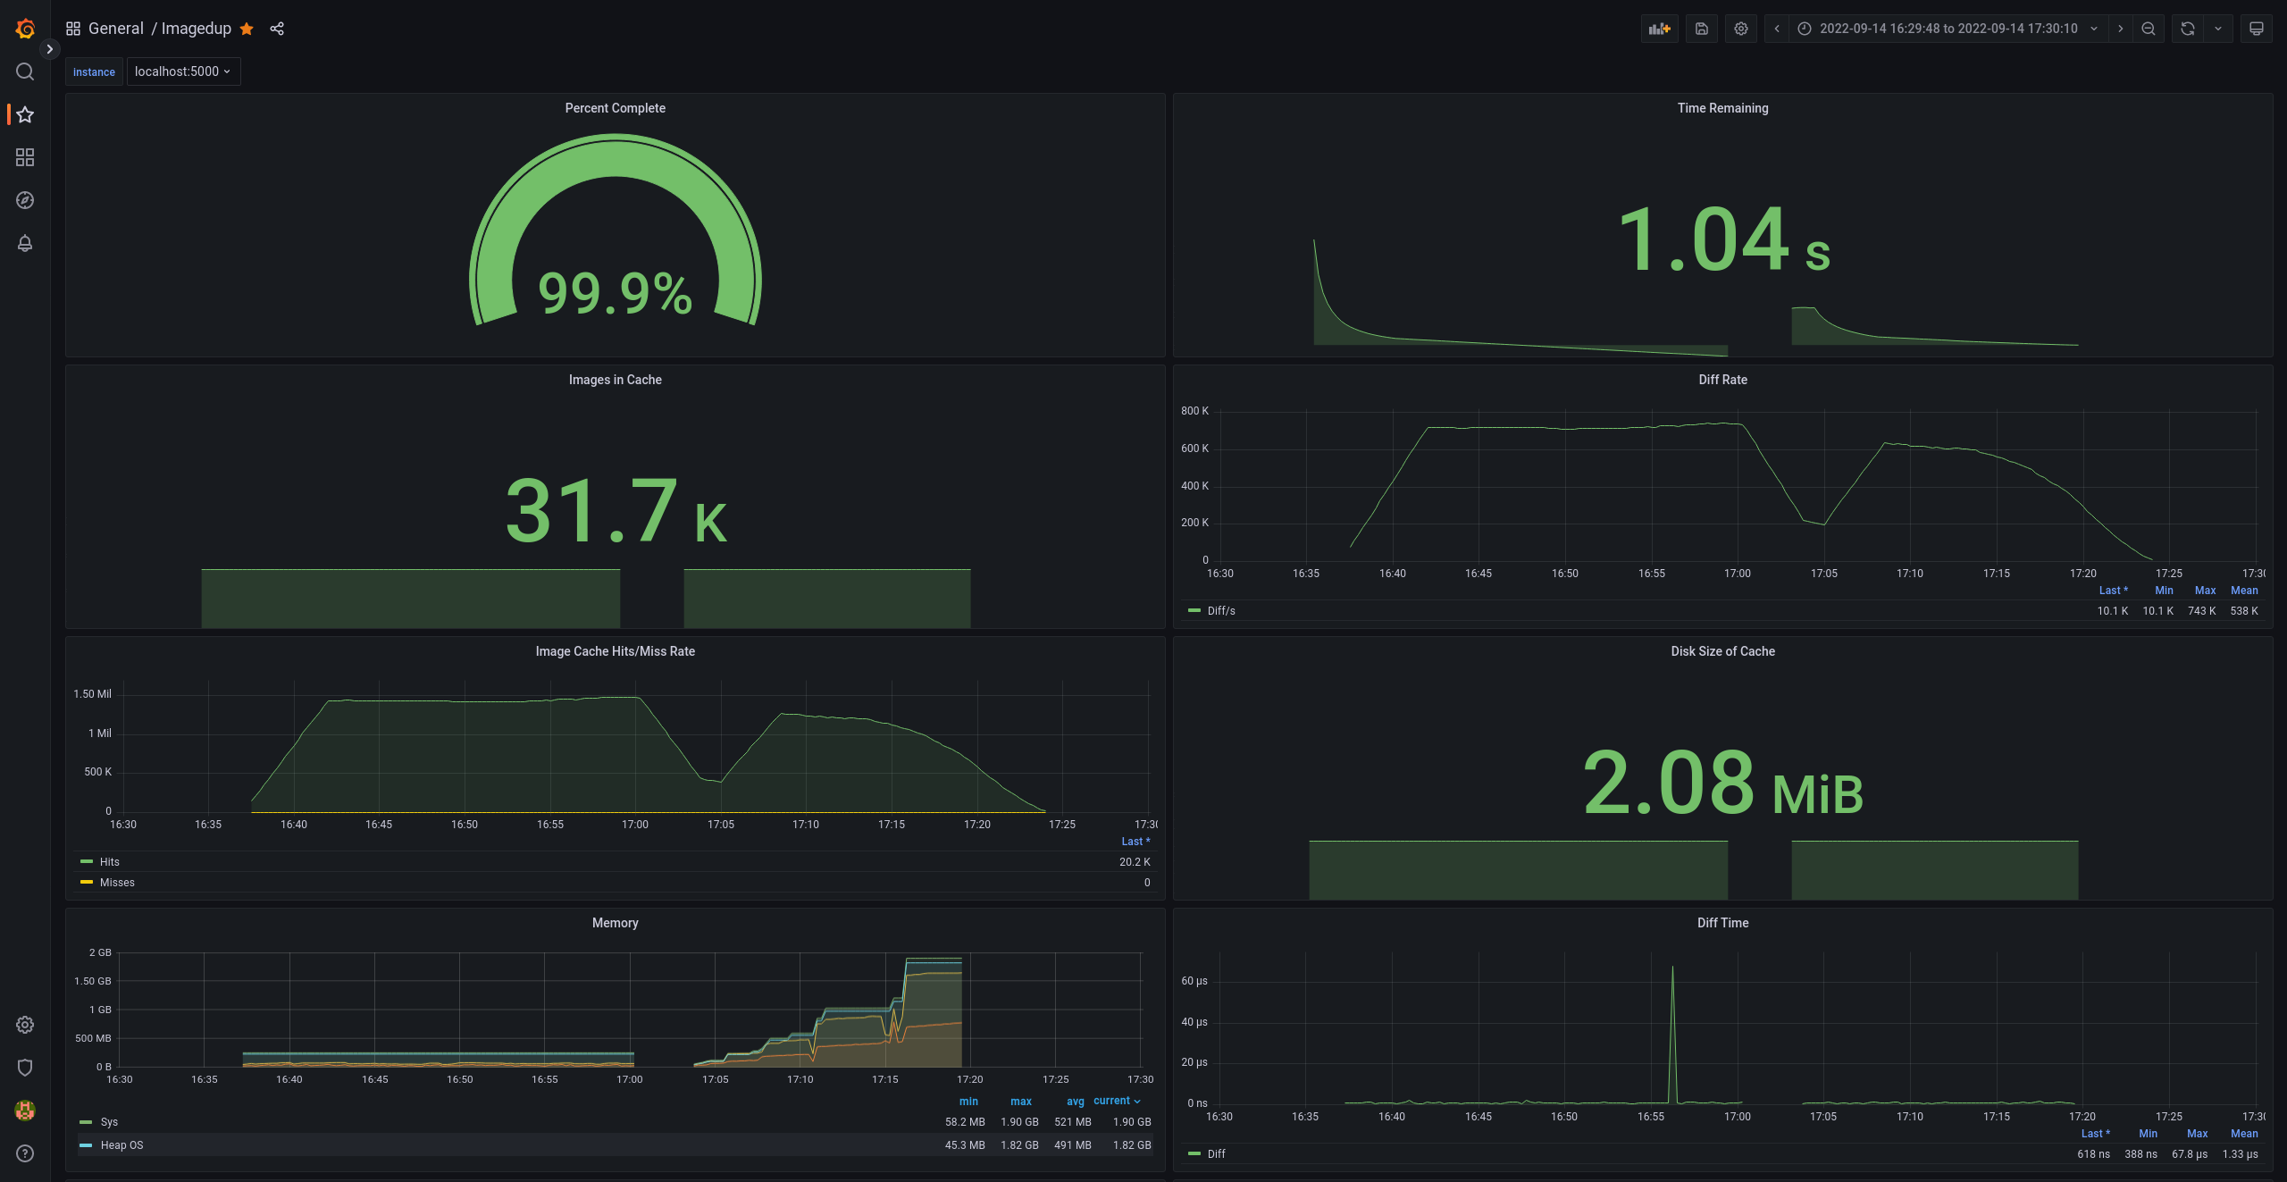Share the Imagedup dashboard

point(277,29)
